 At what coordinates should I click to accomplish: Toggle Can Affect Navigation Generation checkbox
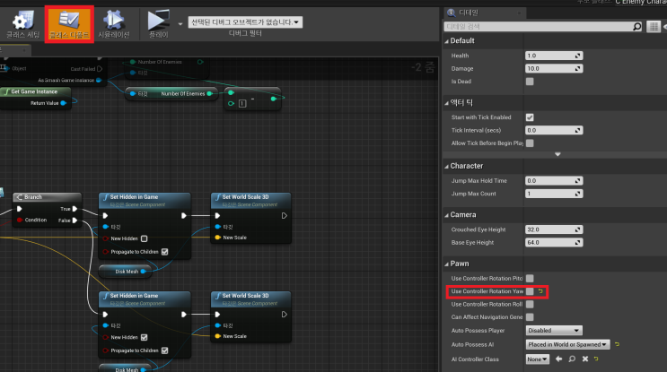pyautogui.click(x=530, y=316)
